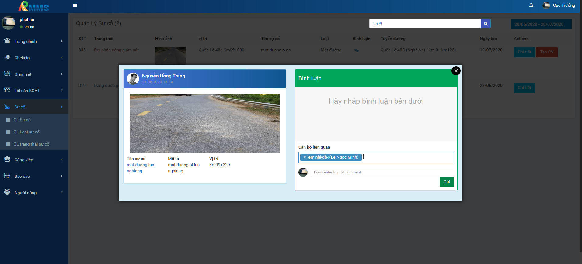Expand the Công việc chevron
The height and width of the screenshot is (264, 582).
(x=62, y=160)
